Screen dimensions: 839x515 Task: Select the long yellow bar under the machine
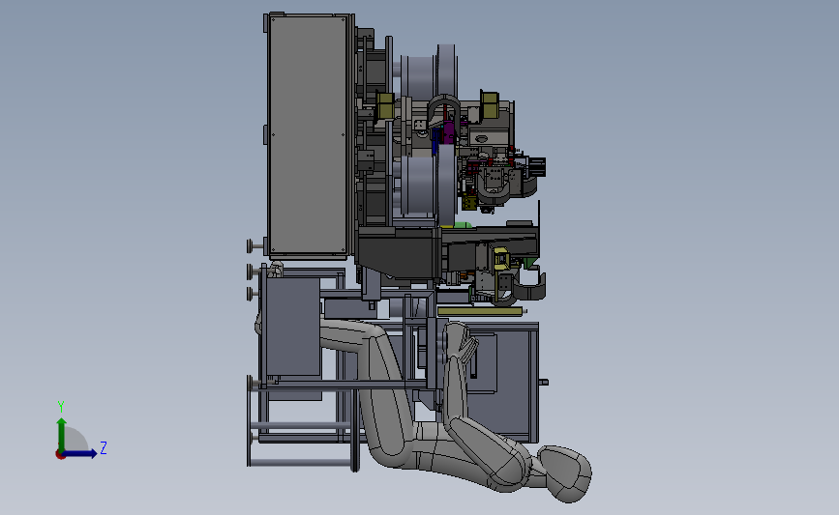point(480,311)
